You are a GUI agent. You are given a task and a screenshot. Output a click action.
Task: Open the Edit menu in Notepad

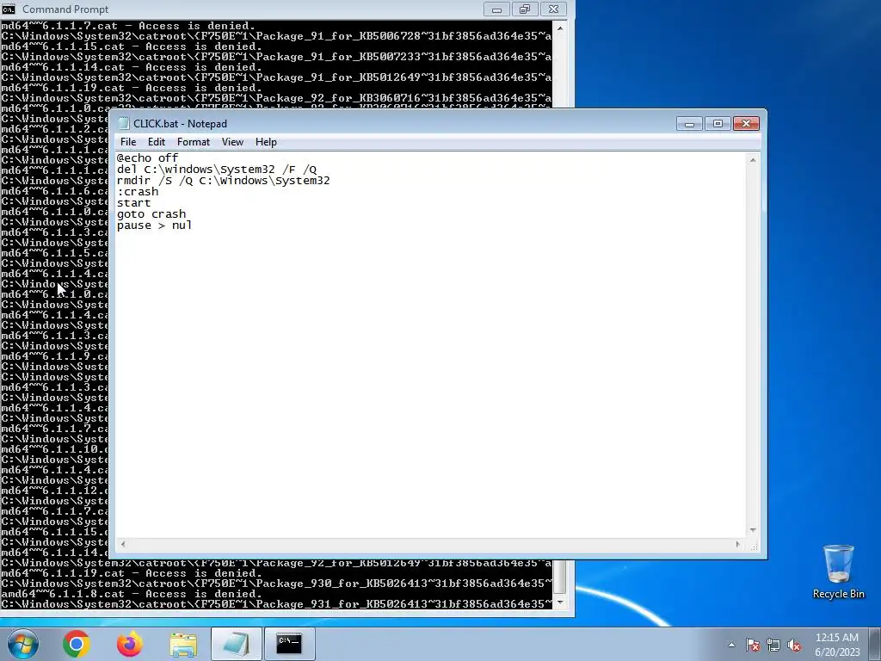[x=157, y=142]
